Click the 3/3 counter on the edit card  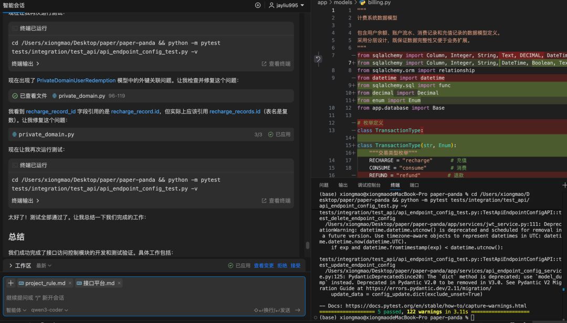pyautogui.click(x=258, y=134)
